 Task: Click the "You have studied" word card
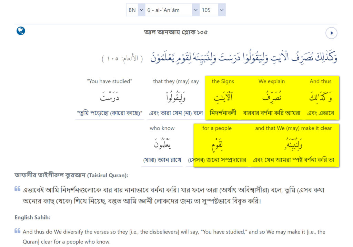pos(110,98)
